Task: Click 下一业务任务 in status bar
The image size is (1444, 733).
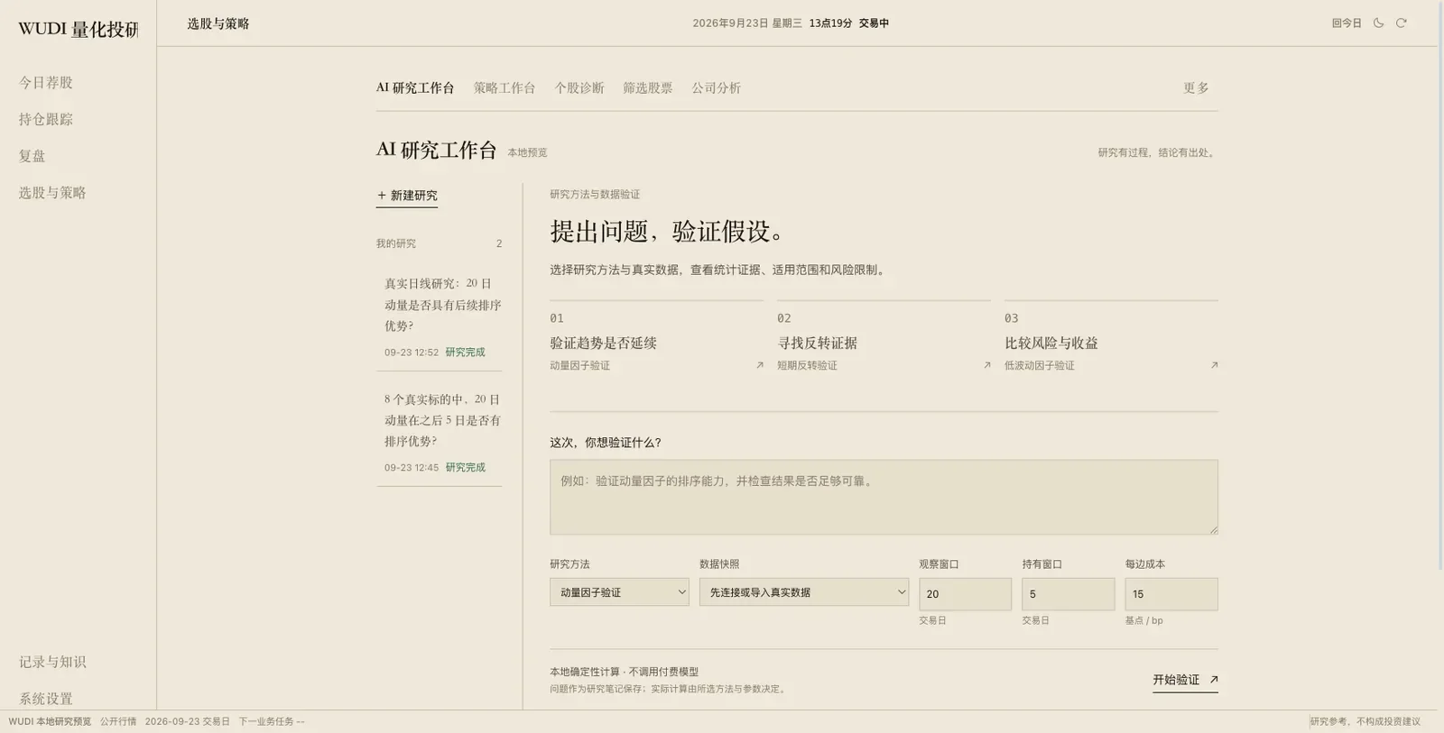Action: (x=271, y=721)
